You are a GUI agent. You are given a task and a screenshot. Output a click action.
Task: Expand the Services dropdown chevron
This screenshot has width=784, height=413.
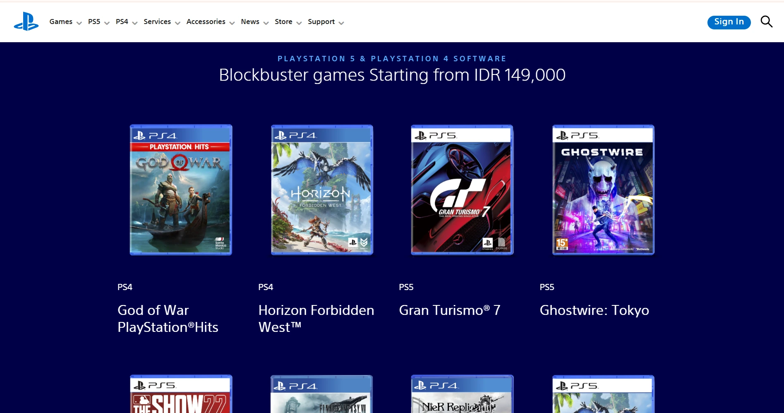point(177,23)
